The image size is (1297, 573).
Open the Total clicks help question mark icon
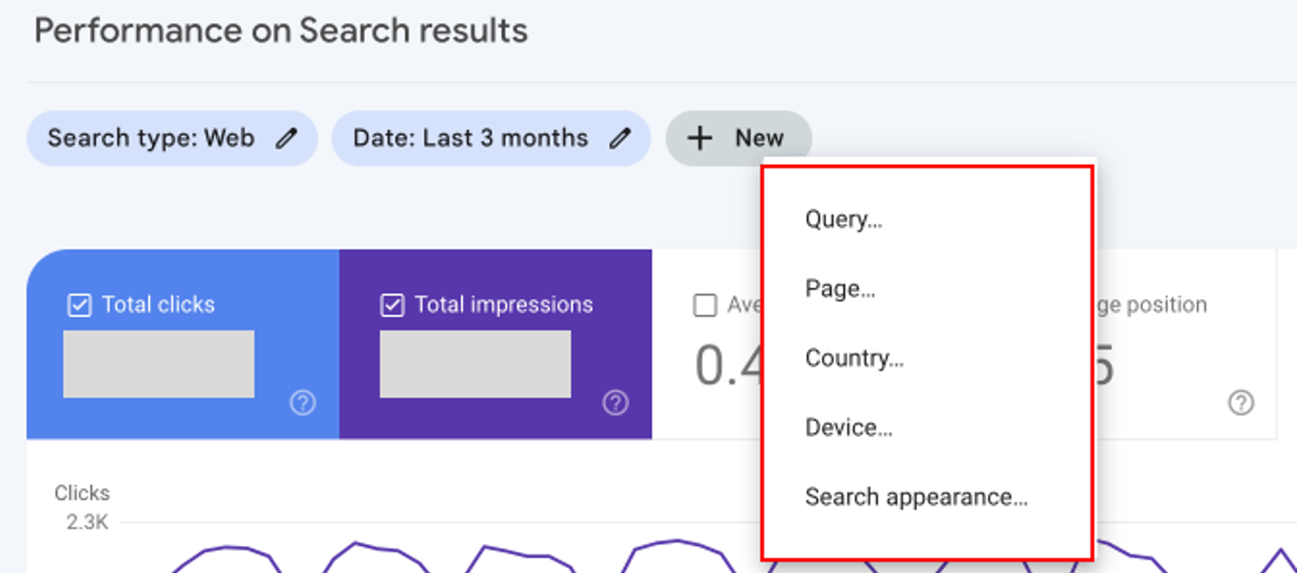(x=301, y=404)
